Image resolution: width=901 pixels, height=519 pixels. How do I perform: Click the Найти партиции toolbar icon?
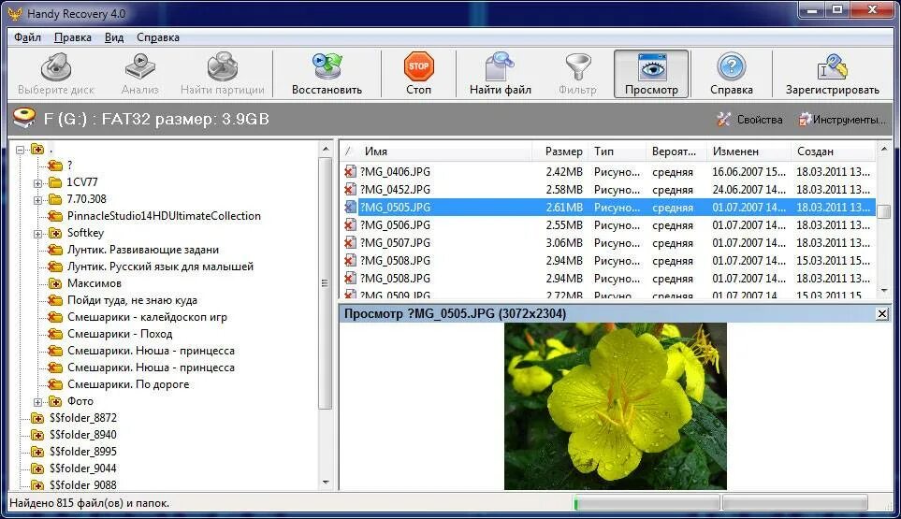coord(223,74)
